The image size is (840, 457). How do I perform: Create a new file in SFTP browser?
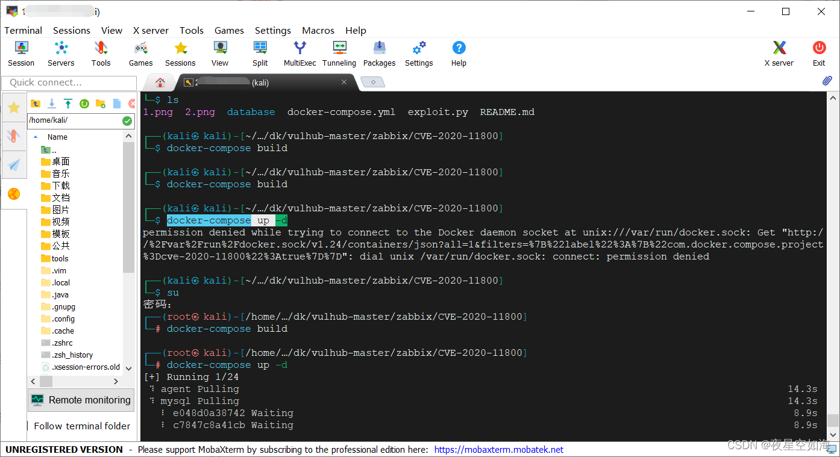[x=117, y=104]
